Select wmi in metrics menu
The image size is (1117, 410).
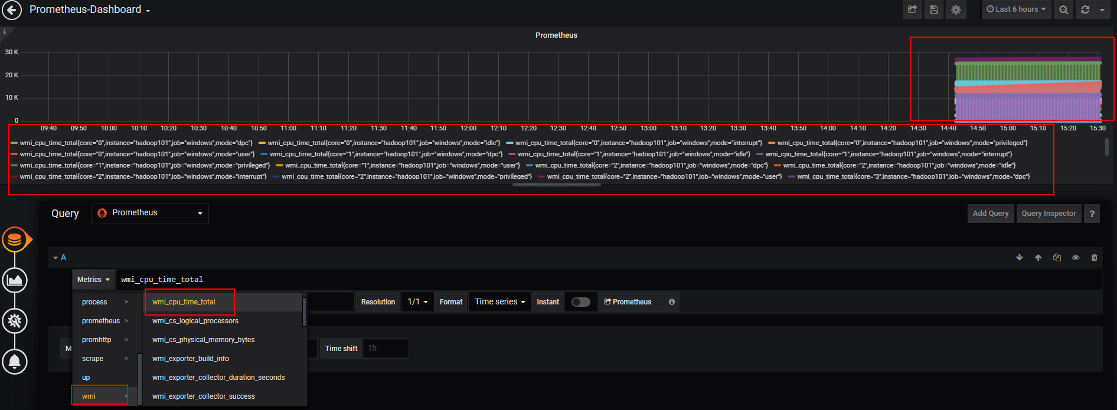tap(104, 396)
